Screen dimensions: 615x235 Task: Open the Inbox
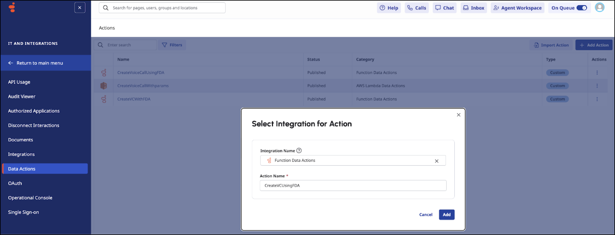tap(473, 8)
